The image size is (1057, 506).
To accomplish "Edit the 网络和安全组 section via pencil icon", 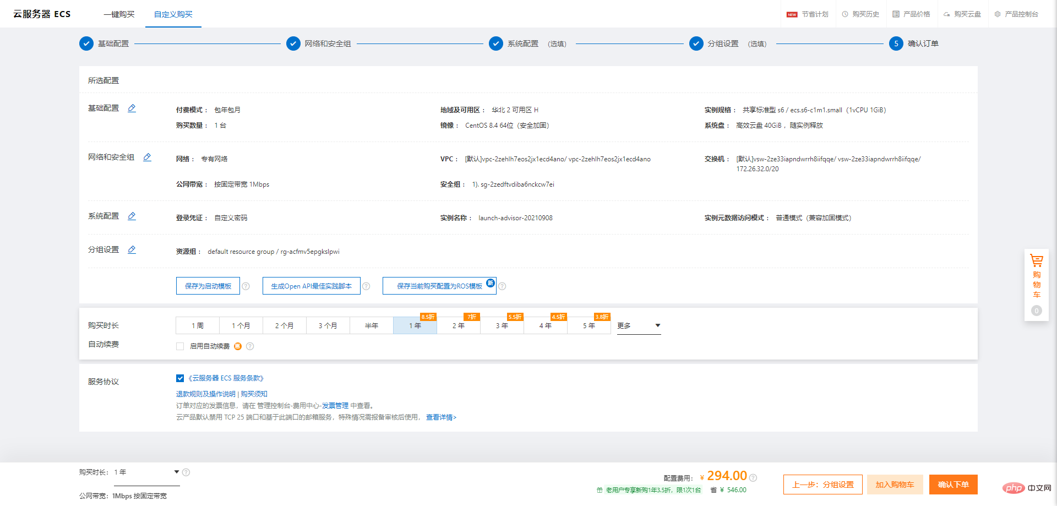I will point(147,157).
